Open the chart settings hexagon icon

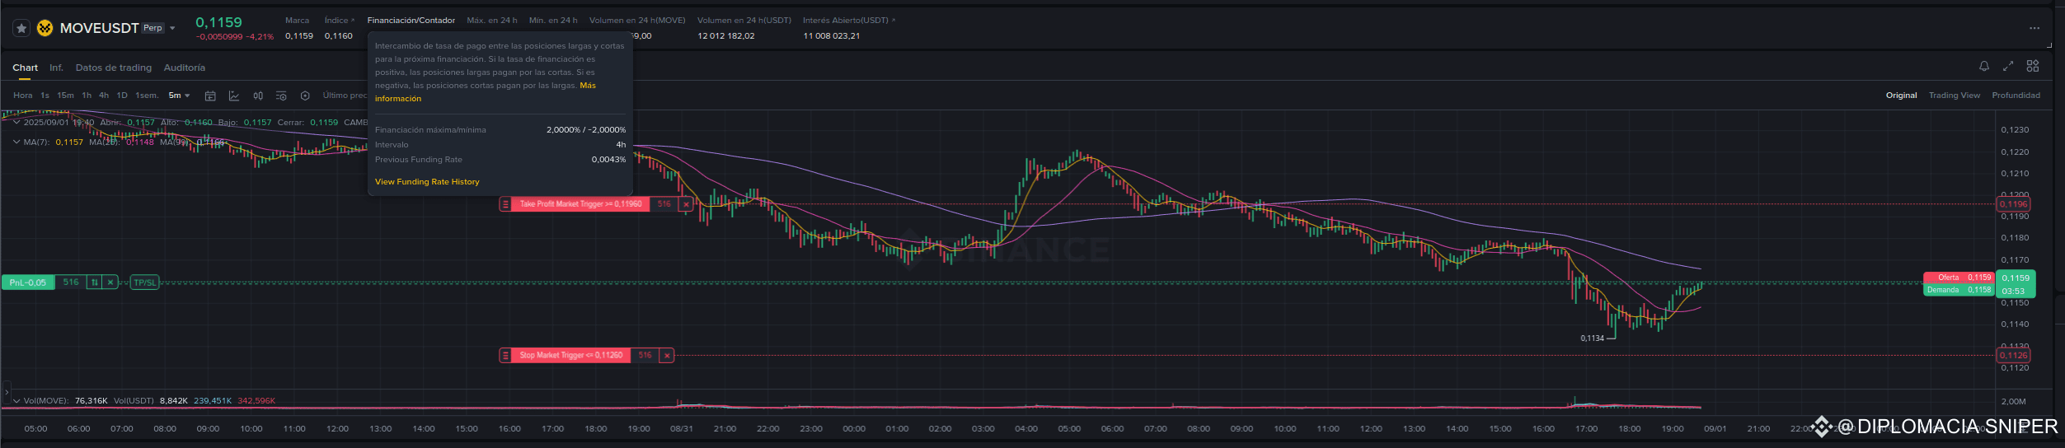305,96
